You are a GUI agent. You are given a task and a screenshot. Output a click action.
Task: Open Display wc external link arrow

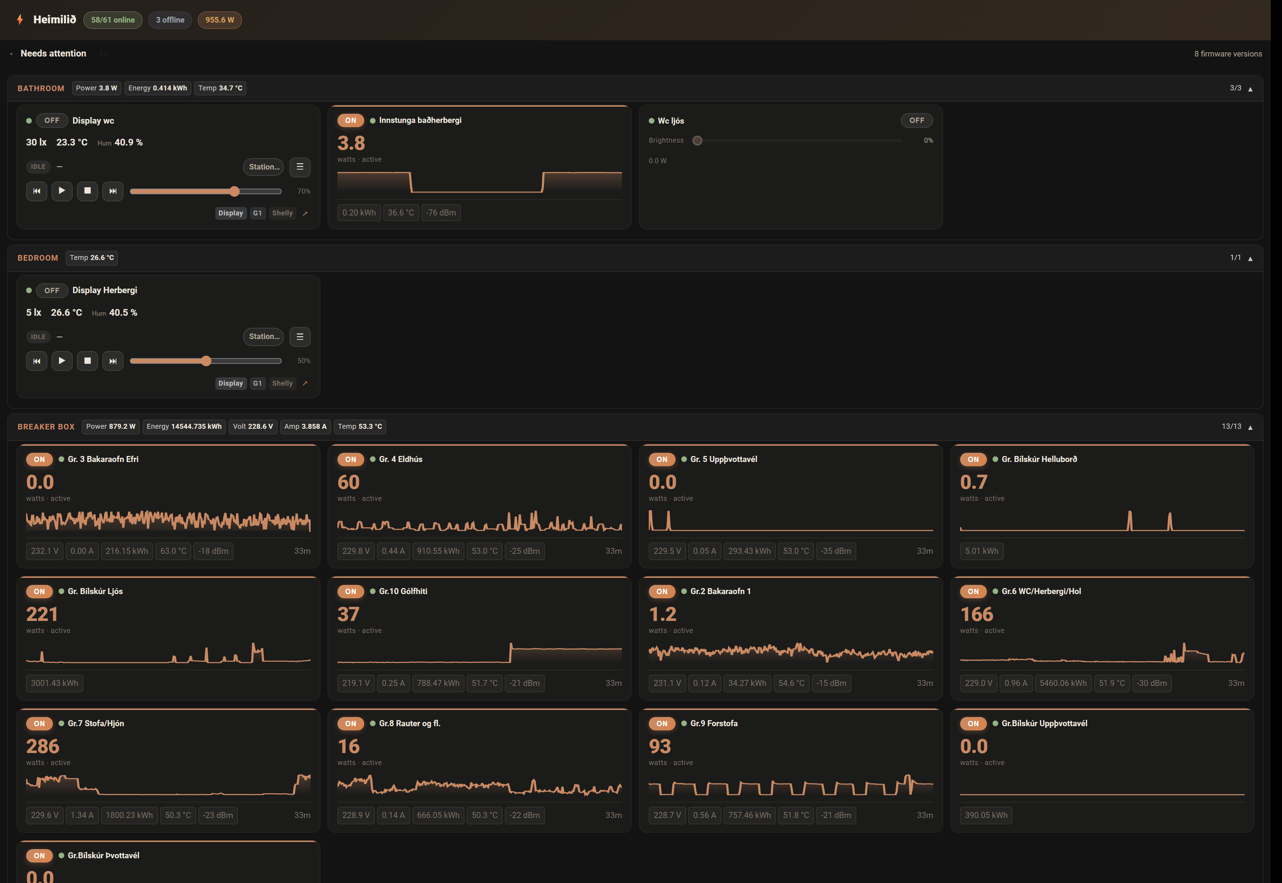pyautogui.click(x=305, y=213)
